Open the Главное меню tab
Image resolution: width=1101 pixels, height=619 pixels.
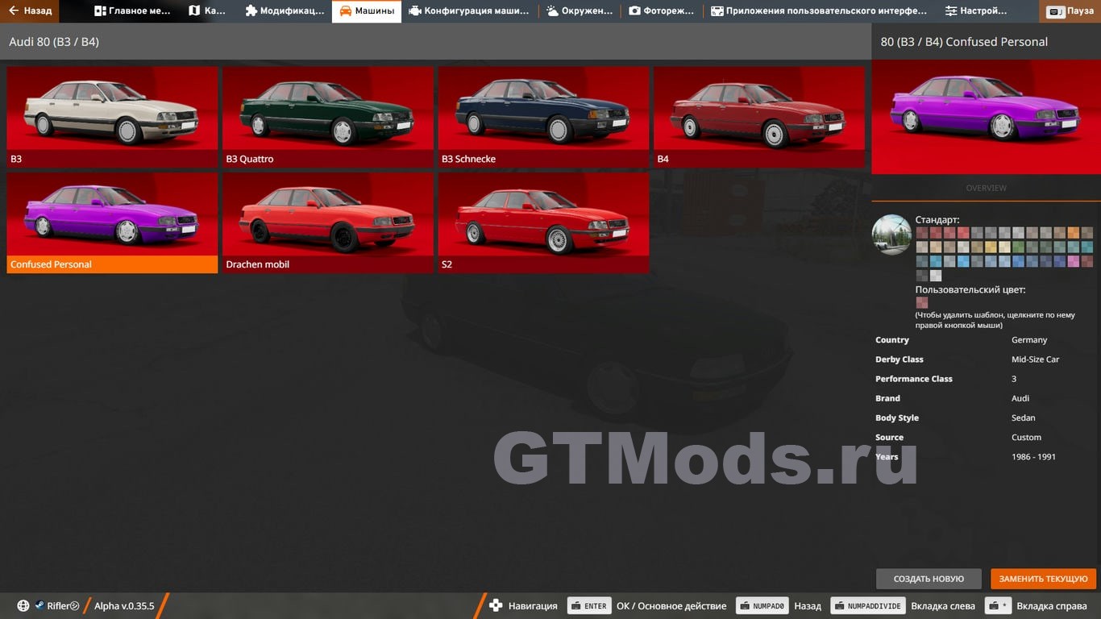click(132, 11)
